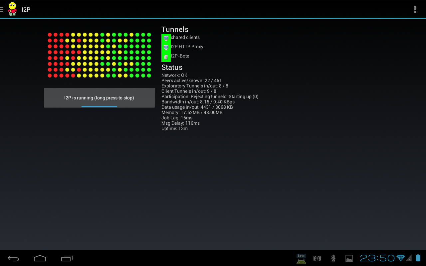
Task: Tap the I2P HTTP Proxy tunnel icon
Action: [166, 48]
